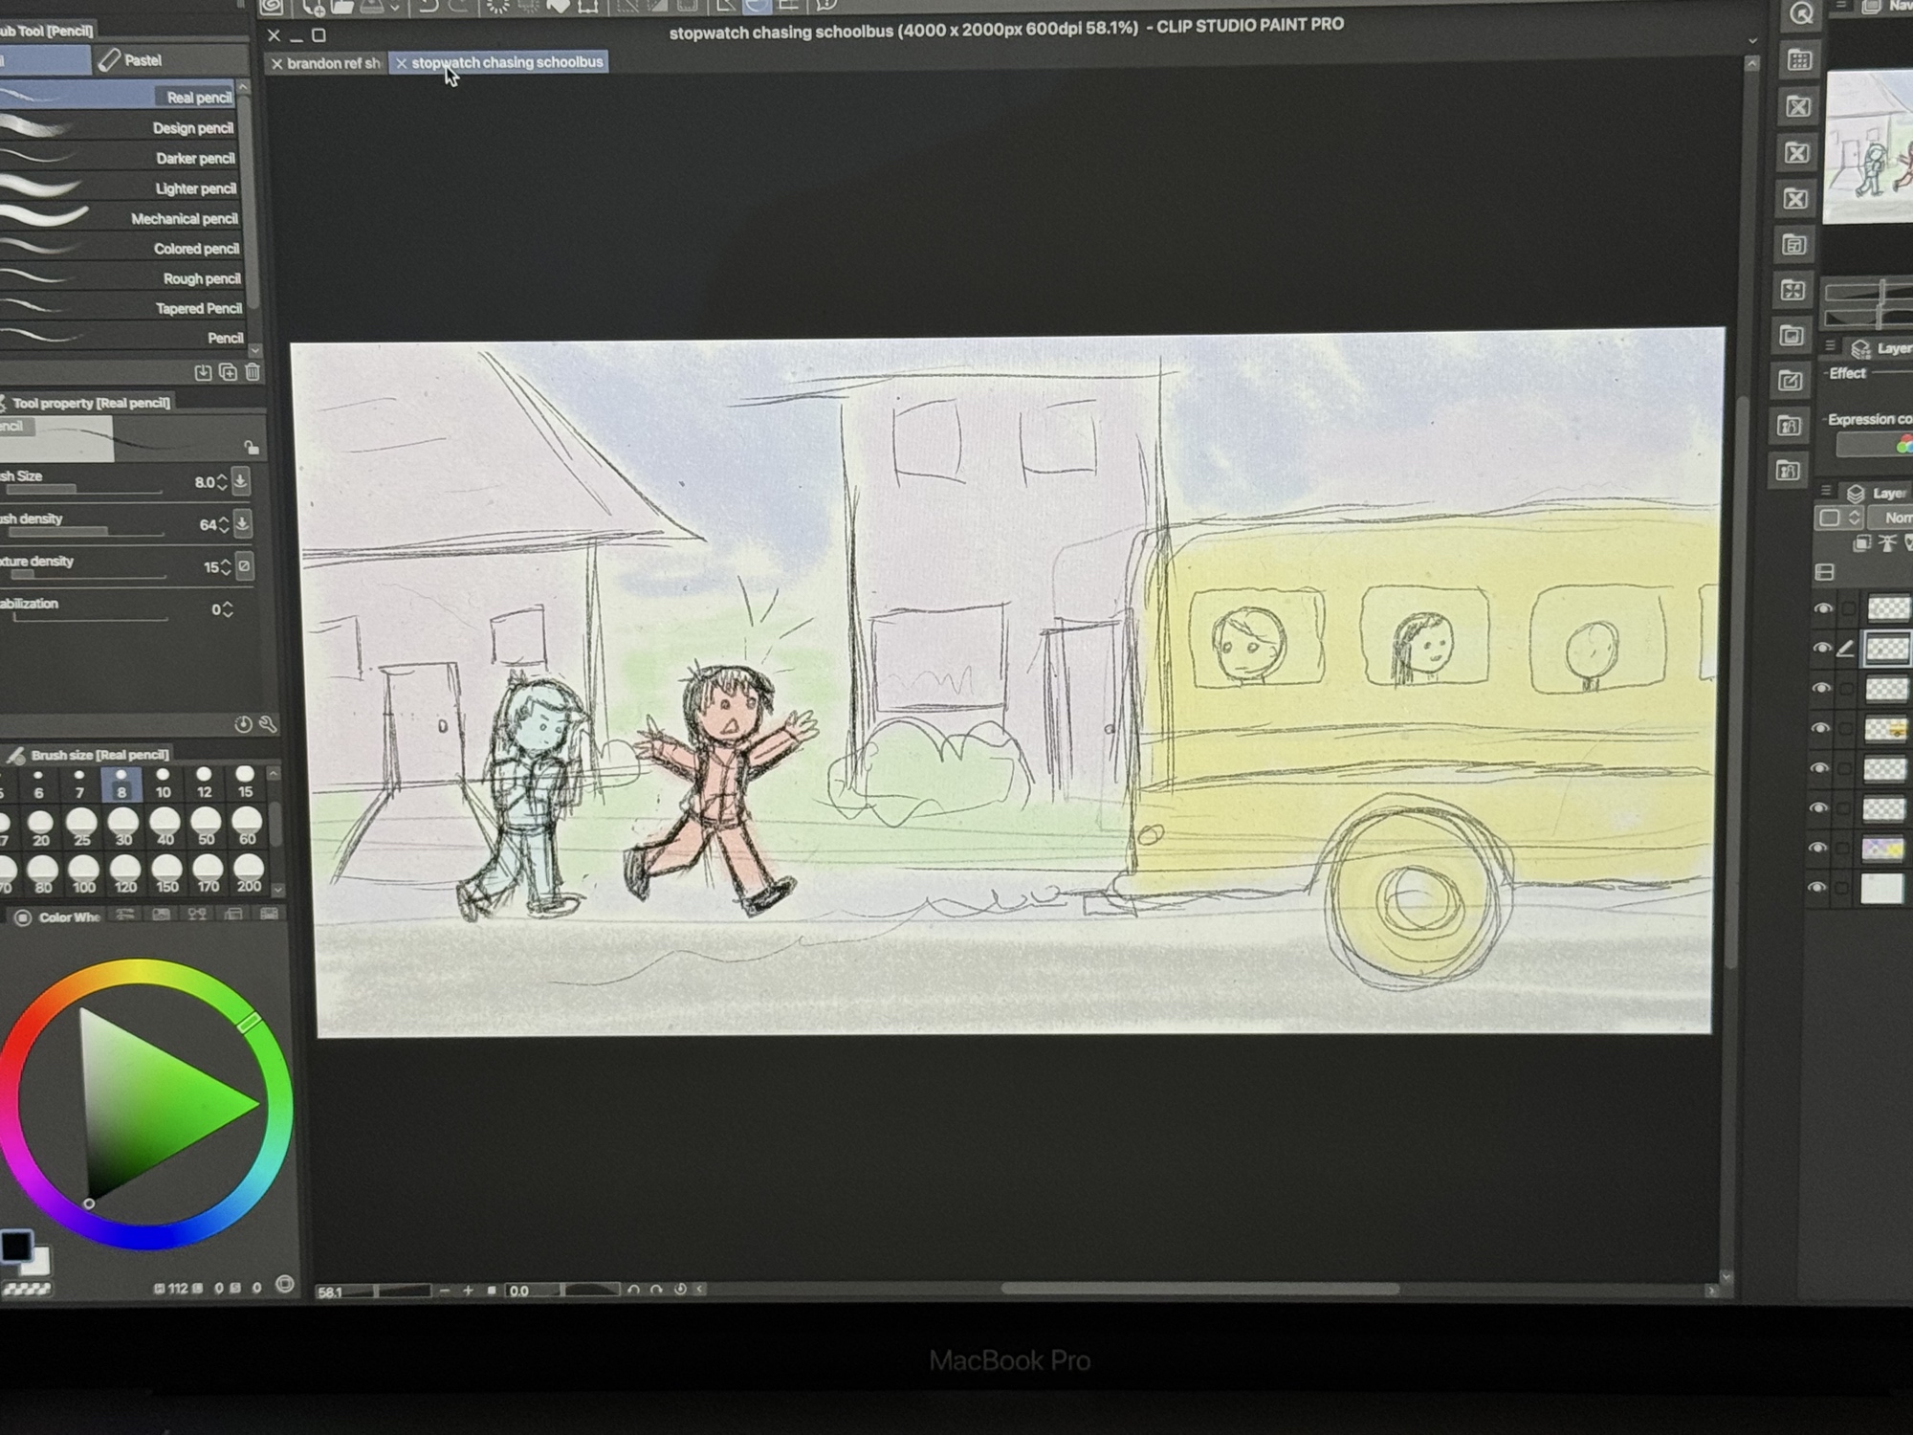Hide the bottom paper layer eye icon
The height and width of the screenshot is (1435, 1913).
(1817, 888)
